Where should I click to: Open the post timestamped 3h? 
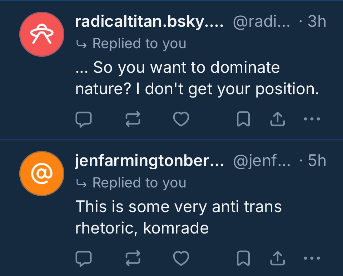pyautogui.click(x=317, y=22)
